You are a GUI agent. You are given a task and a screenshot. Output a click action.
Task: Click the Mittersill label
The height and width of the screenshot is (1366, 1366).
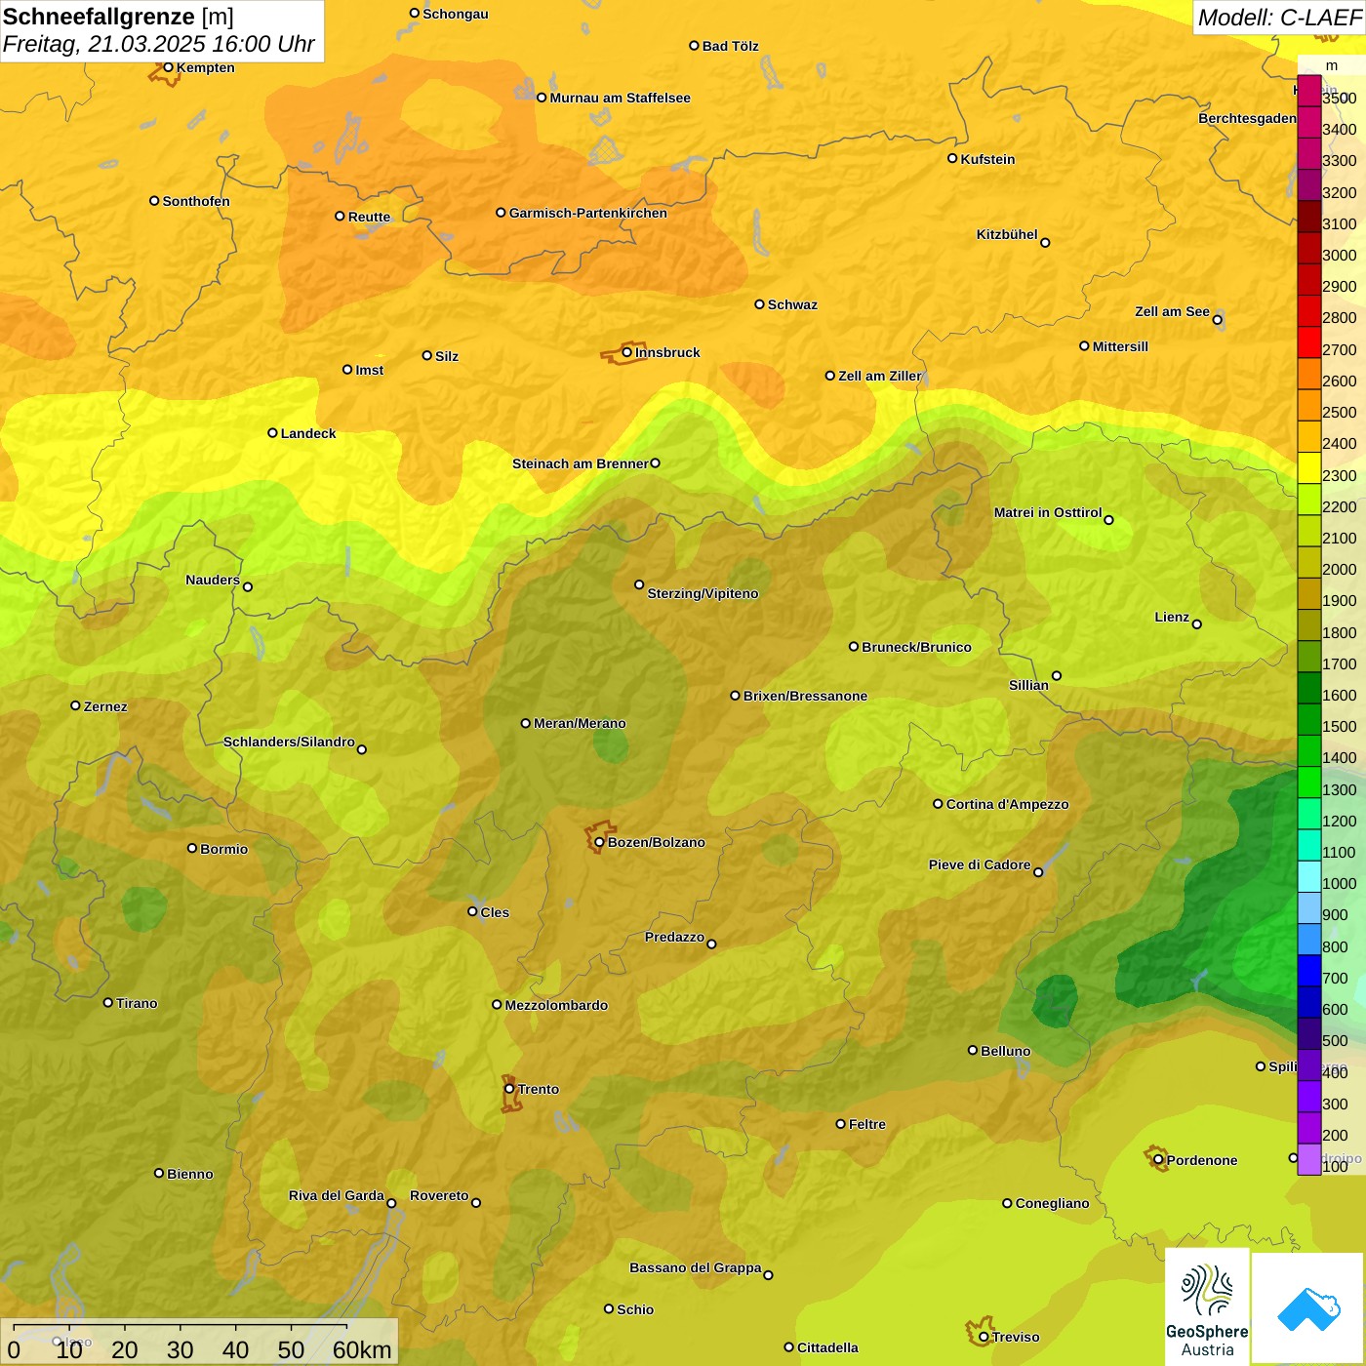1120,346
